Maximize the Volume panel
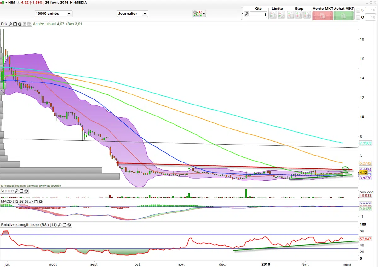Image resolution: width=378 pixels, height=267 pixels. (x=21, y=191)
